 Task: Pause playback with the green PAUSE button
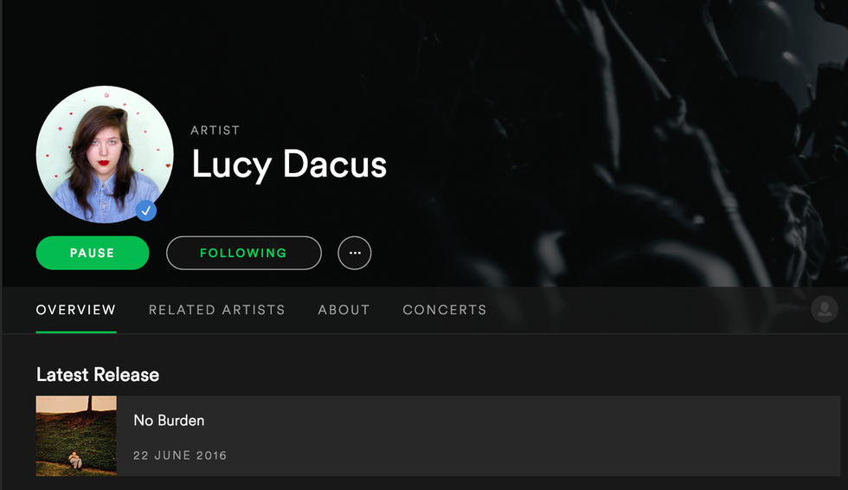click(93, 253)
